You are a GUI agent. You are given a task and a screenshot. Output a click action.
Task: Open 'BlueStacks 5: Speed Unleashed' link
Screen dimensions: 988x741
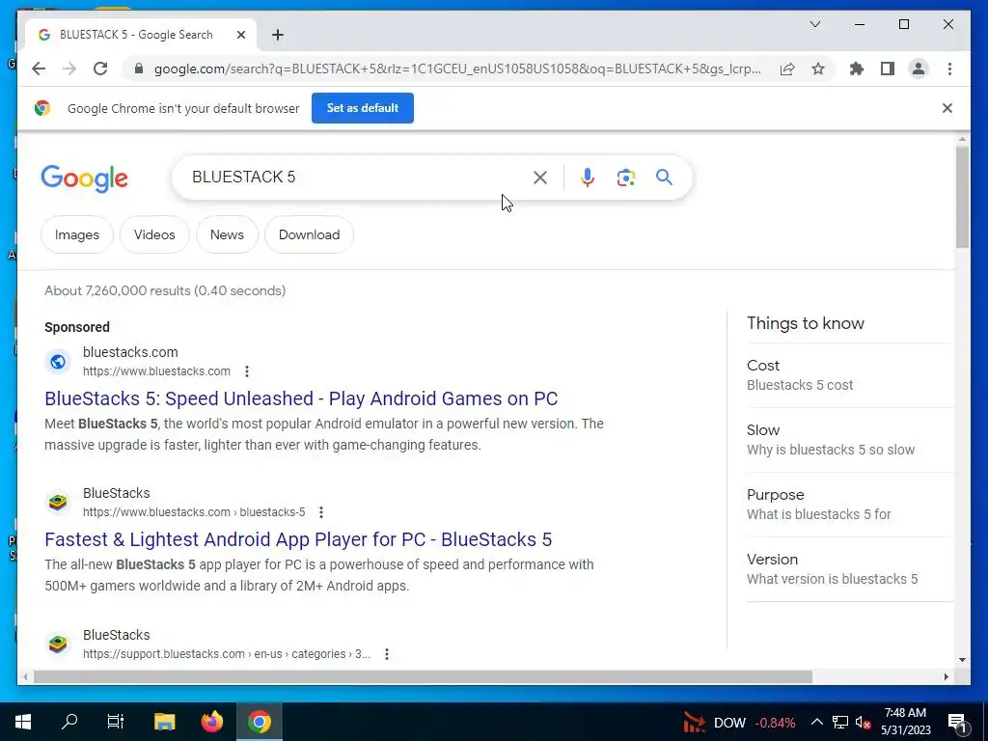coord(301,398)
